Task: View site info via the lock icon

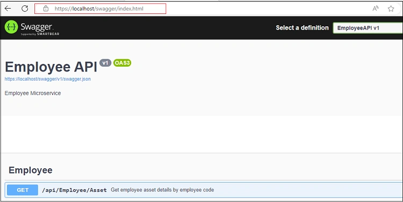Action: 46,9
